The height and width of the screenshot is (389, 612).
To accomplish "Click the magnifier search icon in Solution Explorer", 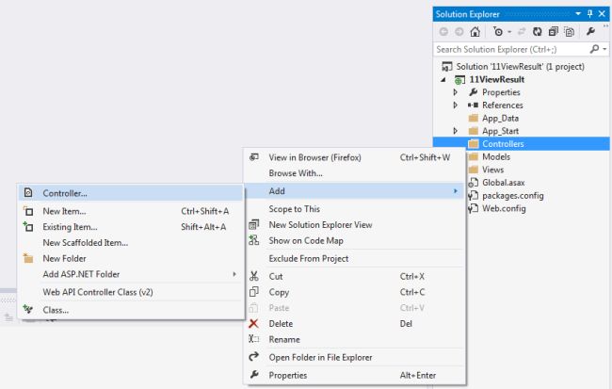I will pos(594,49).
